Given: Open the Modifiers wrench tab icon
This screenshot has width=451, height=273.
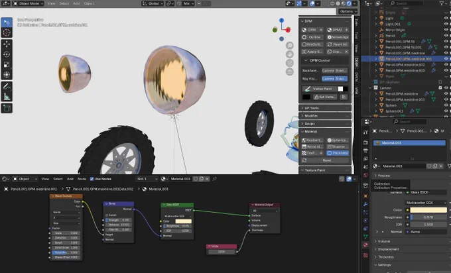Looking at the screenshot, I should click(365, 204).
